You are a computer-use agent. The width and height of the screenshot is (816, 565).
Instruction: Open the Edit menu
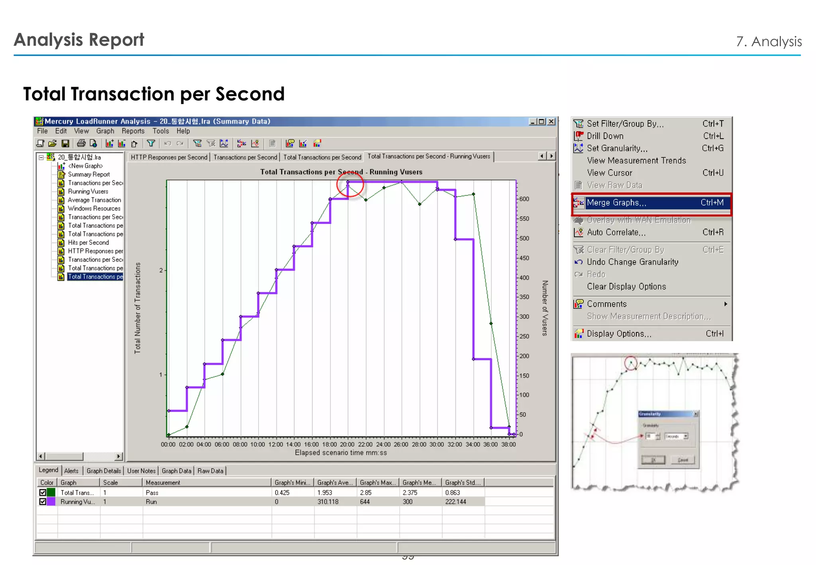pyautogui.click(x=61, y=131)
